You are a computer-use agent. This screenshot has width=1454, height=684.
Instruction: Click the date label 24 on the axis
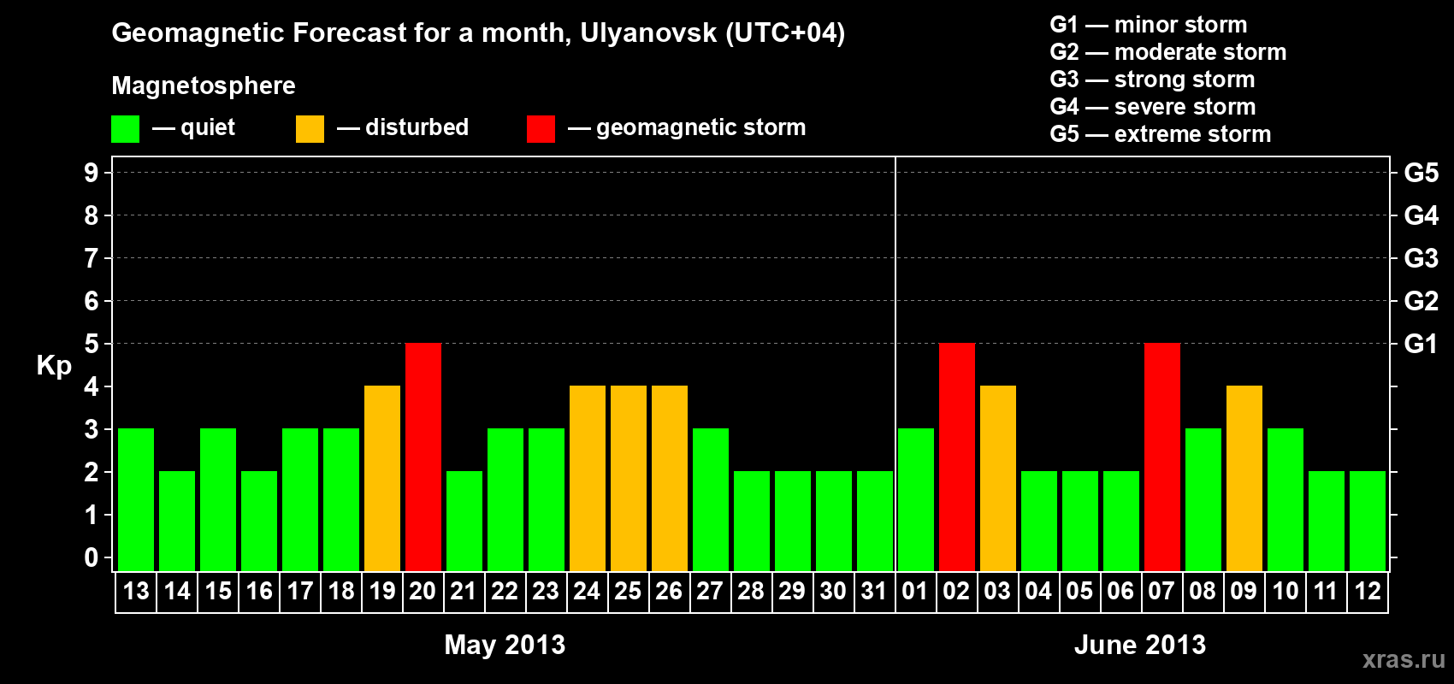[x=588, y=591]
